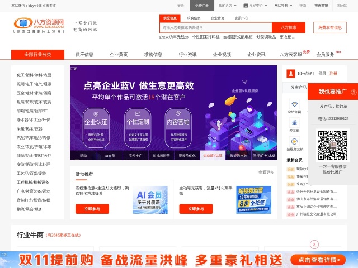The width and height of the screenshot is (358, 268).
Task: Open 八方云客服 in main navigation
Action: (x=291, y=55)
